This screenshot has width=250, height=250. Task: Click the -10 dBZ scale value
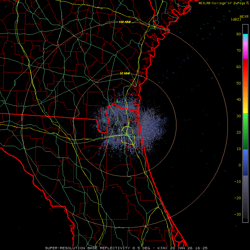(237, 182)
